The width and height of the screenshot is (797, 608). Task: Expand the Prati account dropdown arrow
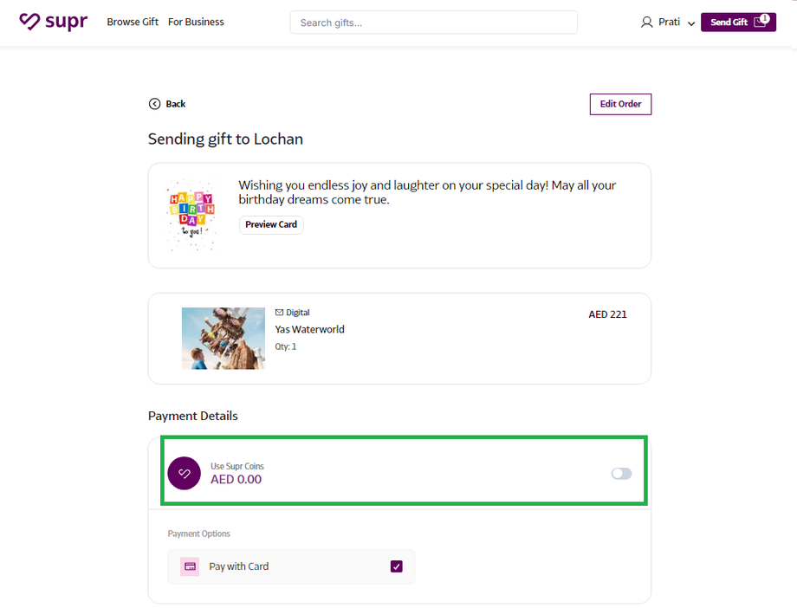point(691,23)
